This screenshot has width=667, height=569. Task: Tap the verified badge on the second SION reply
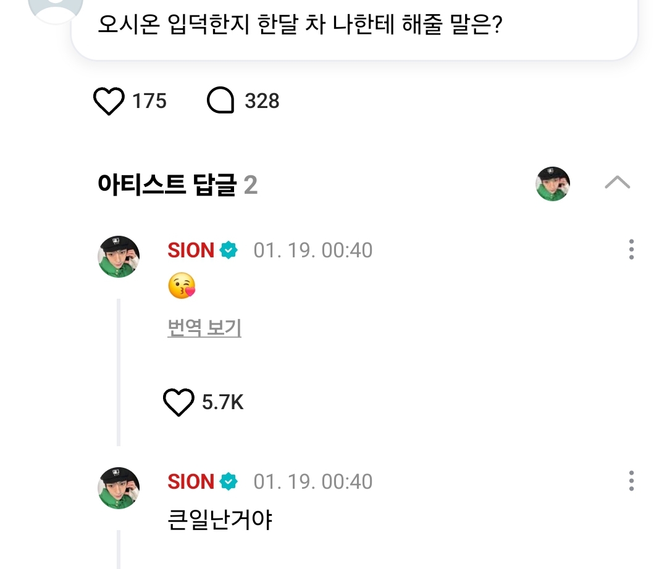pyautogui.click(x=229, y=481)
